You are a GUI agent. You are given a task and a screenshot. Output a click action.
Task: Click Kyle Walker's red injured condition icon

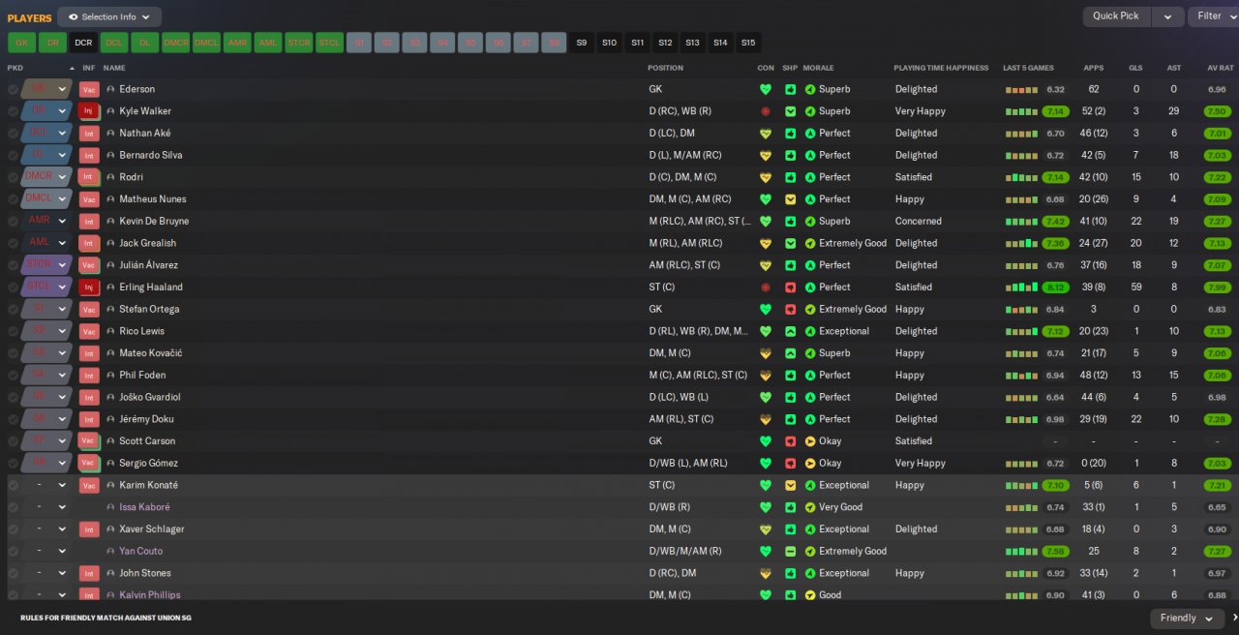coord(766,111)
